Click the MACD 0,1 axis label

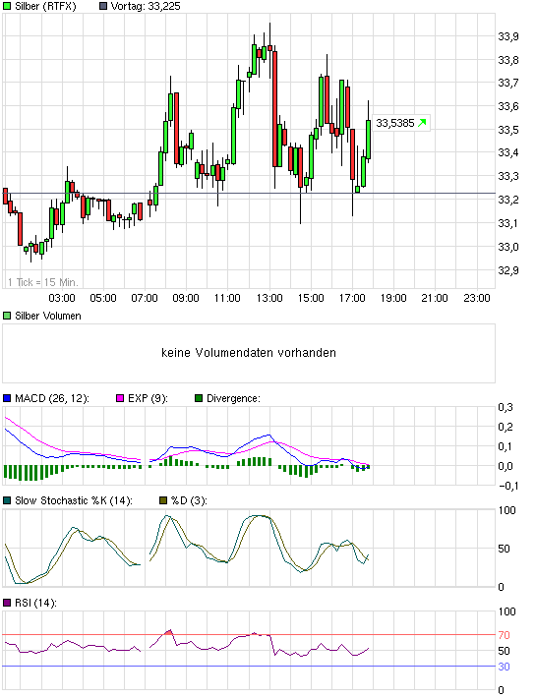point(506,446)
